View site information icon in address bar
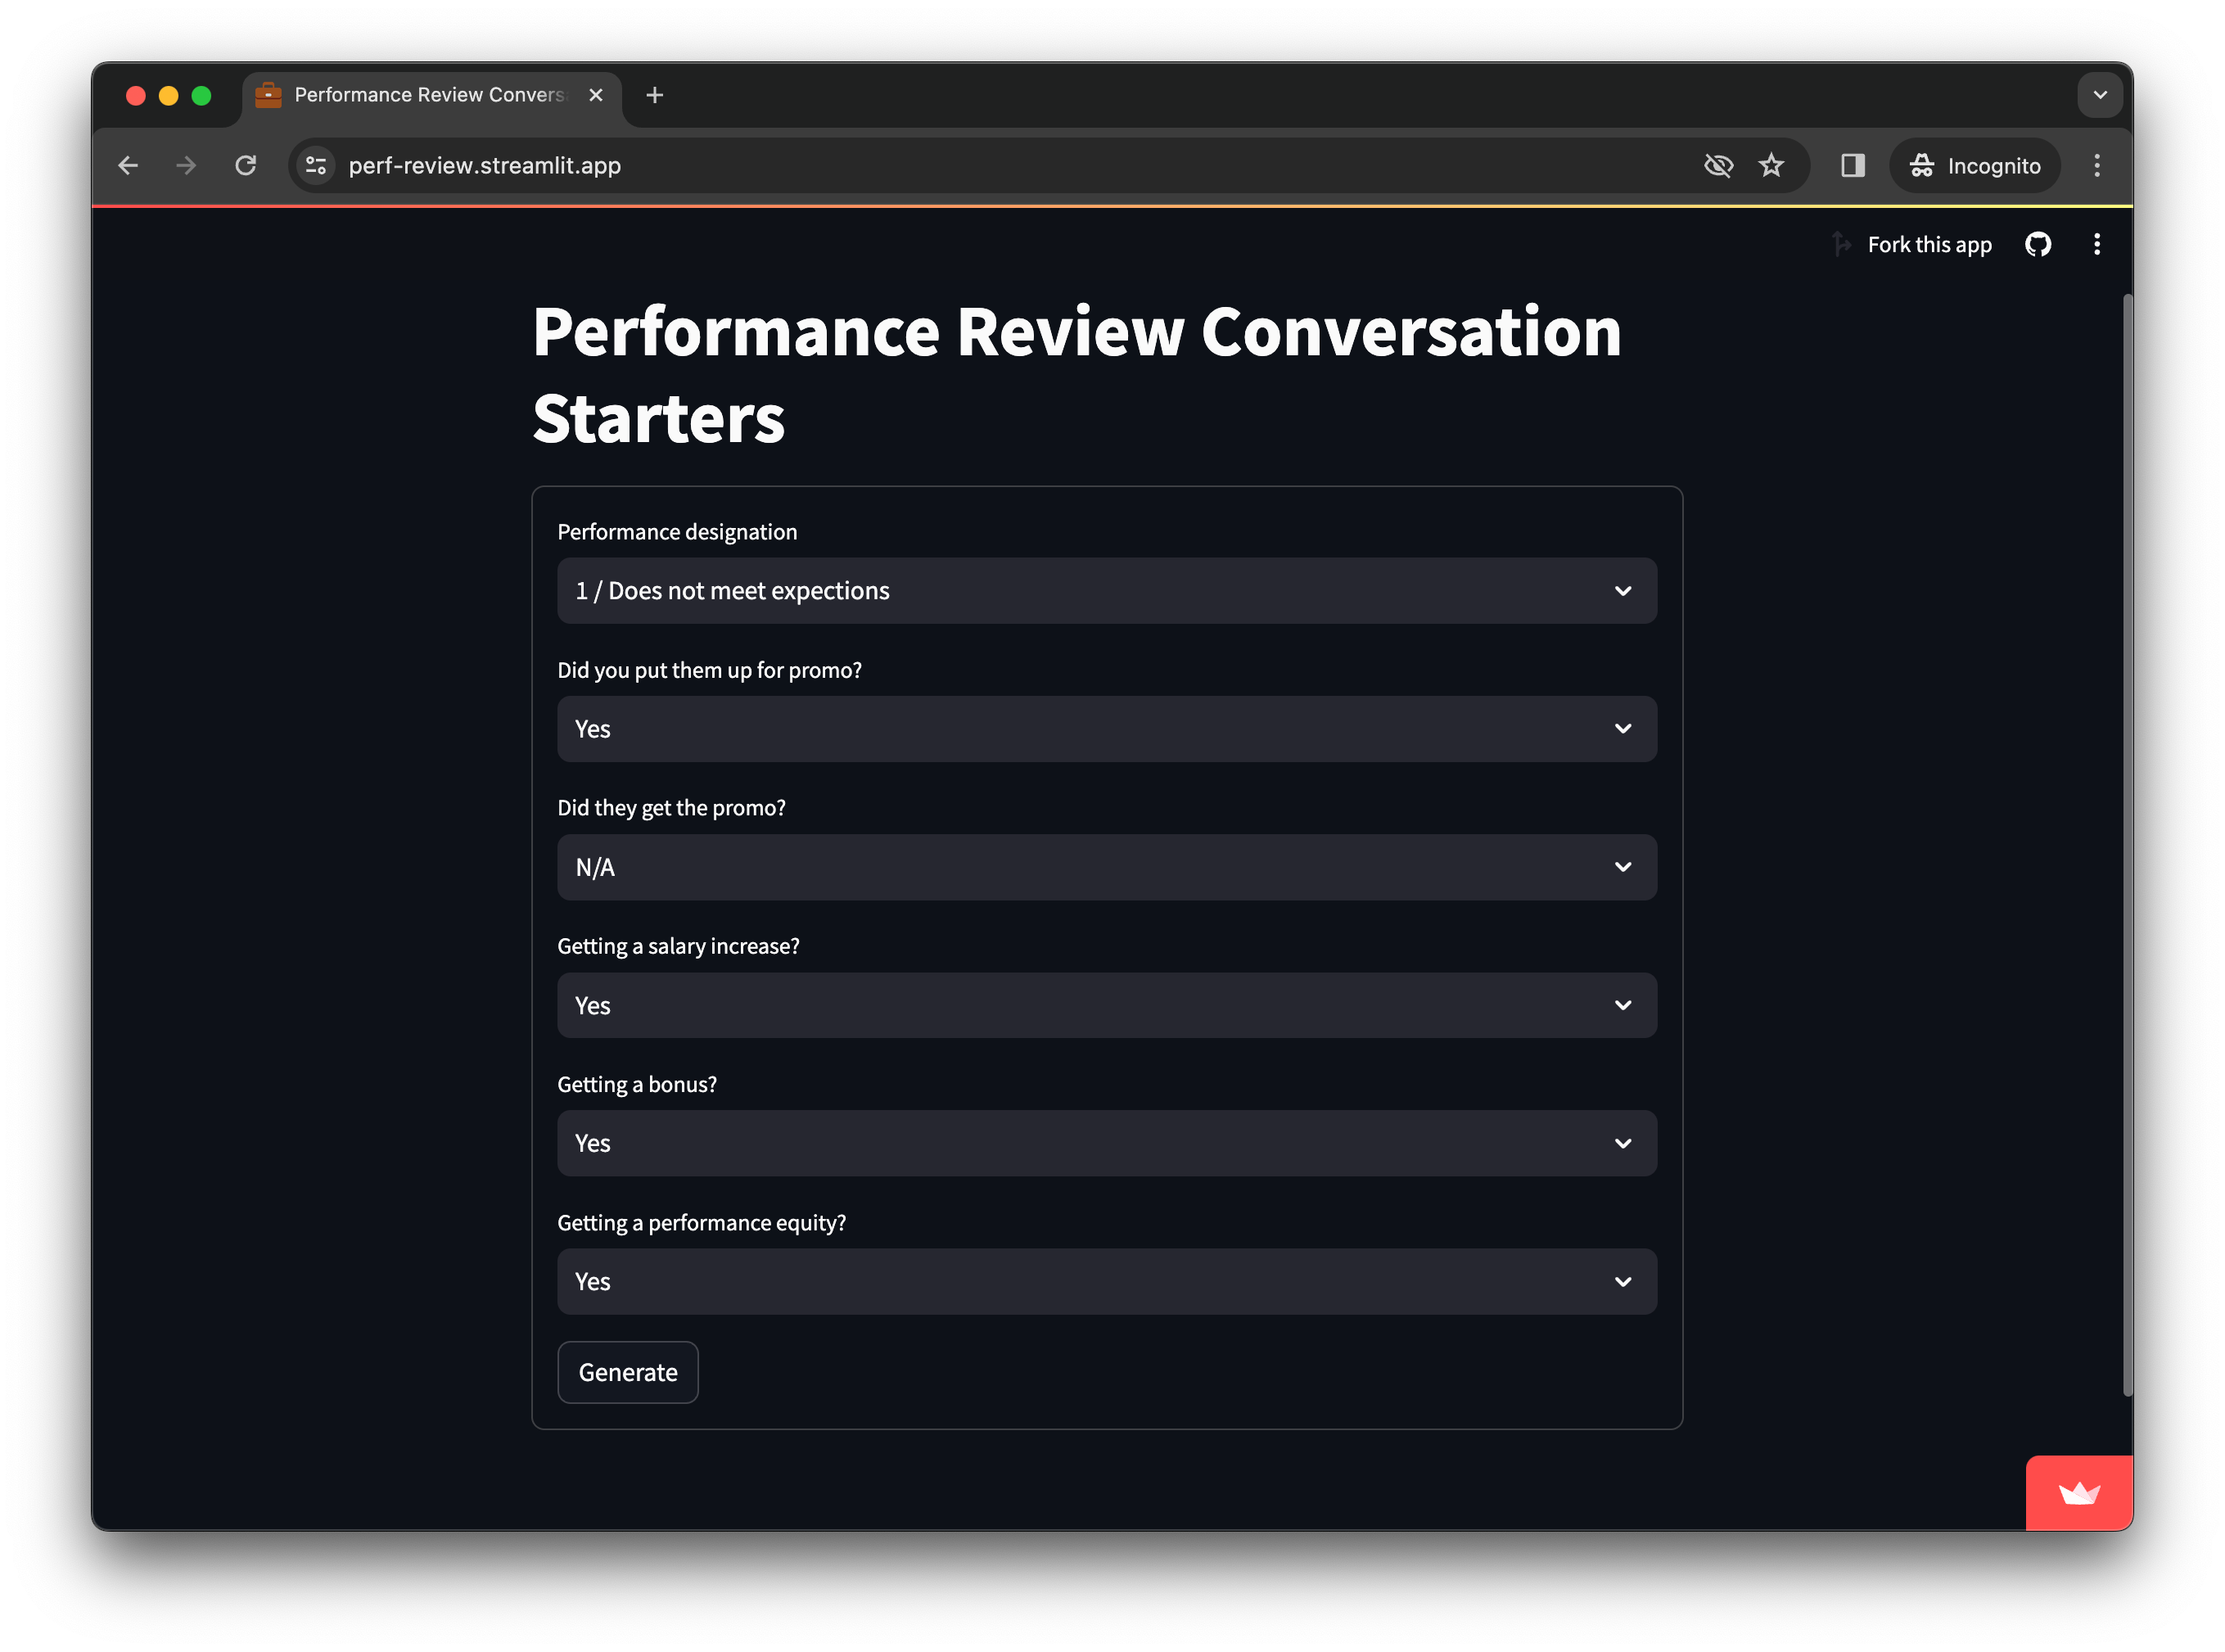 [x=316, y=165]
